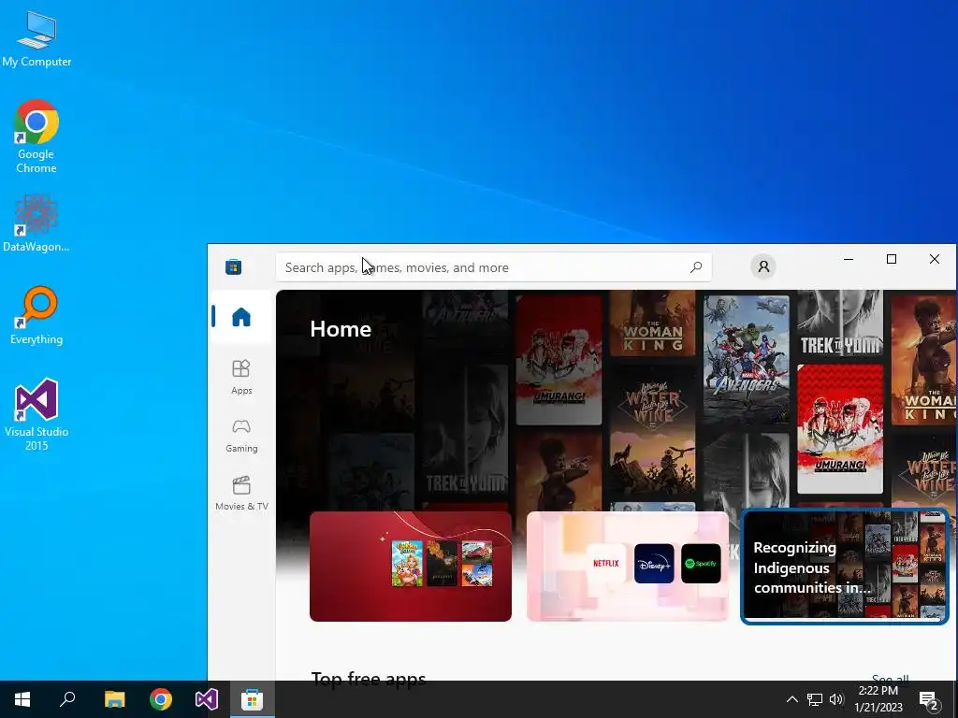This screenshot has width=958, height=718.
Task: Open Visual Studio from the taskbar
Action: click(x=207, y=699)
